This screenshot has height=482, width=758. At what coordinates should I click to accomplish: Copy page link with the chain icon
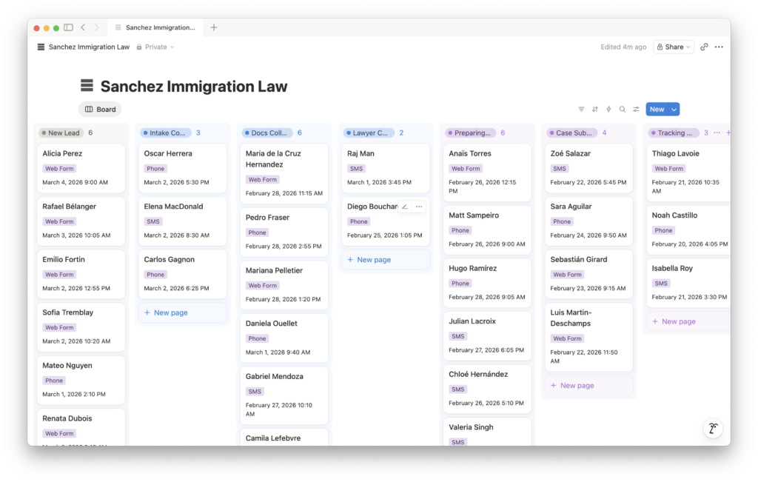(x=704, y=47)
